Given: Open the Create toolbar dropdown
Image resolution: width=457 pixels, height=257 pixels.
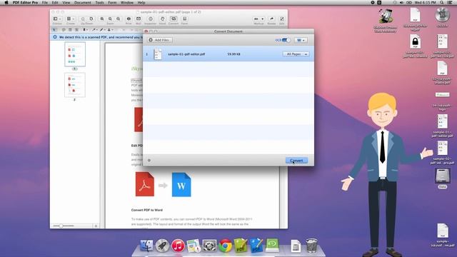Looking at the screenshot, I should pos(71,19).
